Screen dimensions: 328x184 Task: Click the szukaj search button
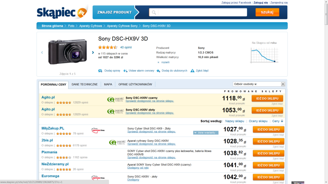267,12
